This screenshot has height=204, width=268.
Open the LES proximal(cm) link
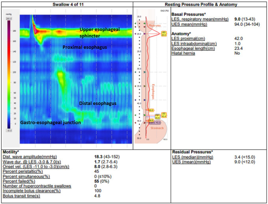(x=188, y=39)
